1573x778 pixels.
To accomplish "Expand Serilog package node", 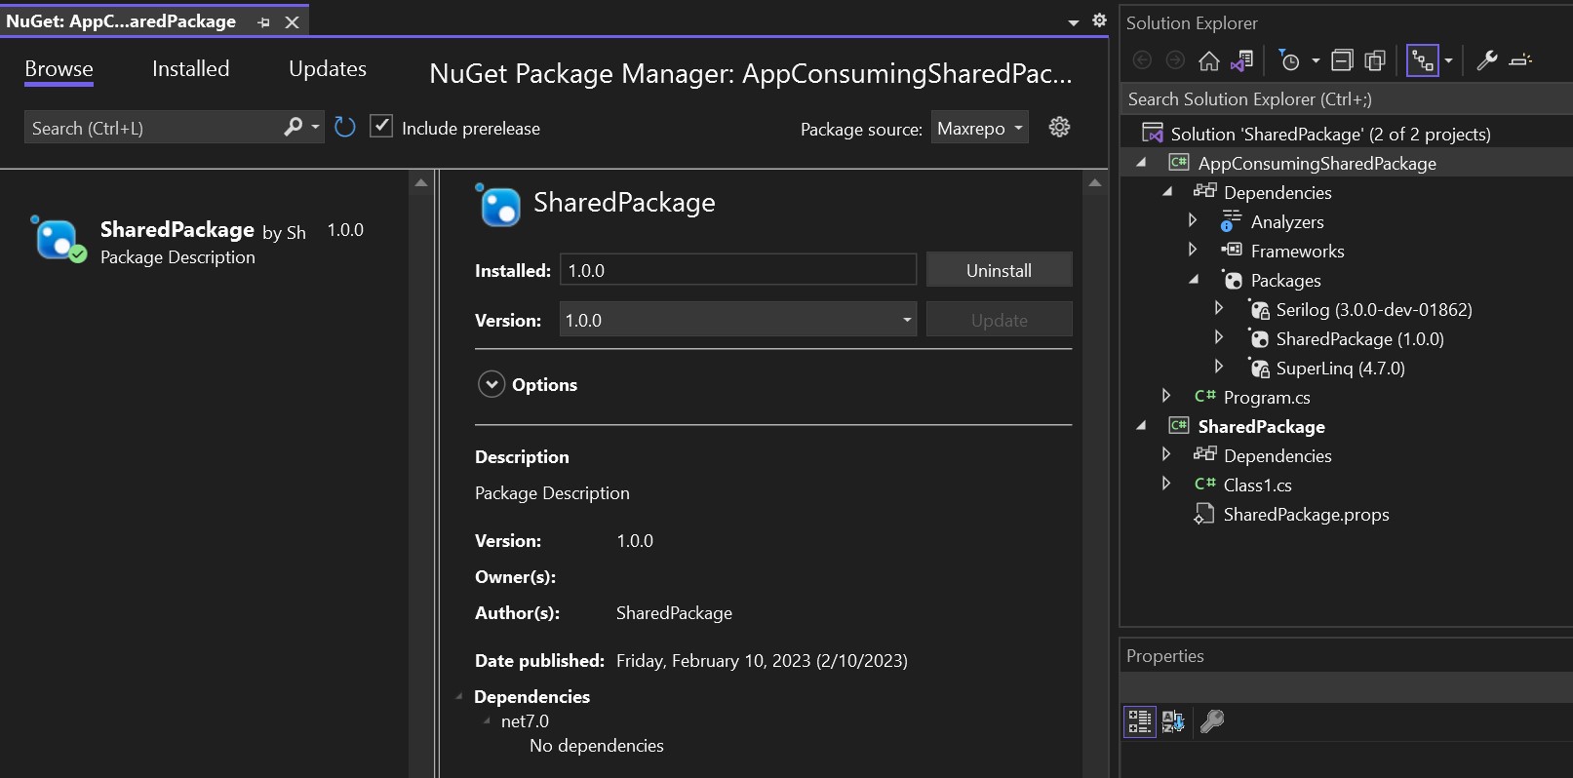I will click(1218, 309).
